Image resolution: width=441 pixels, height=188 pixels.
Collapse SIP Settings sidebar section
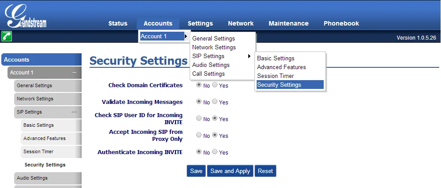pos(74,112)
